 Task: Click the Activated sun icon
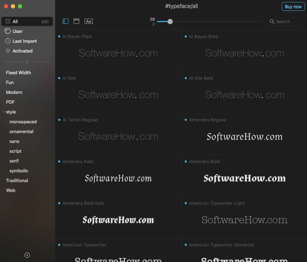coord(8,51)
